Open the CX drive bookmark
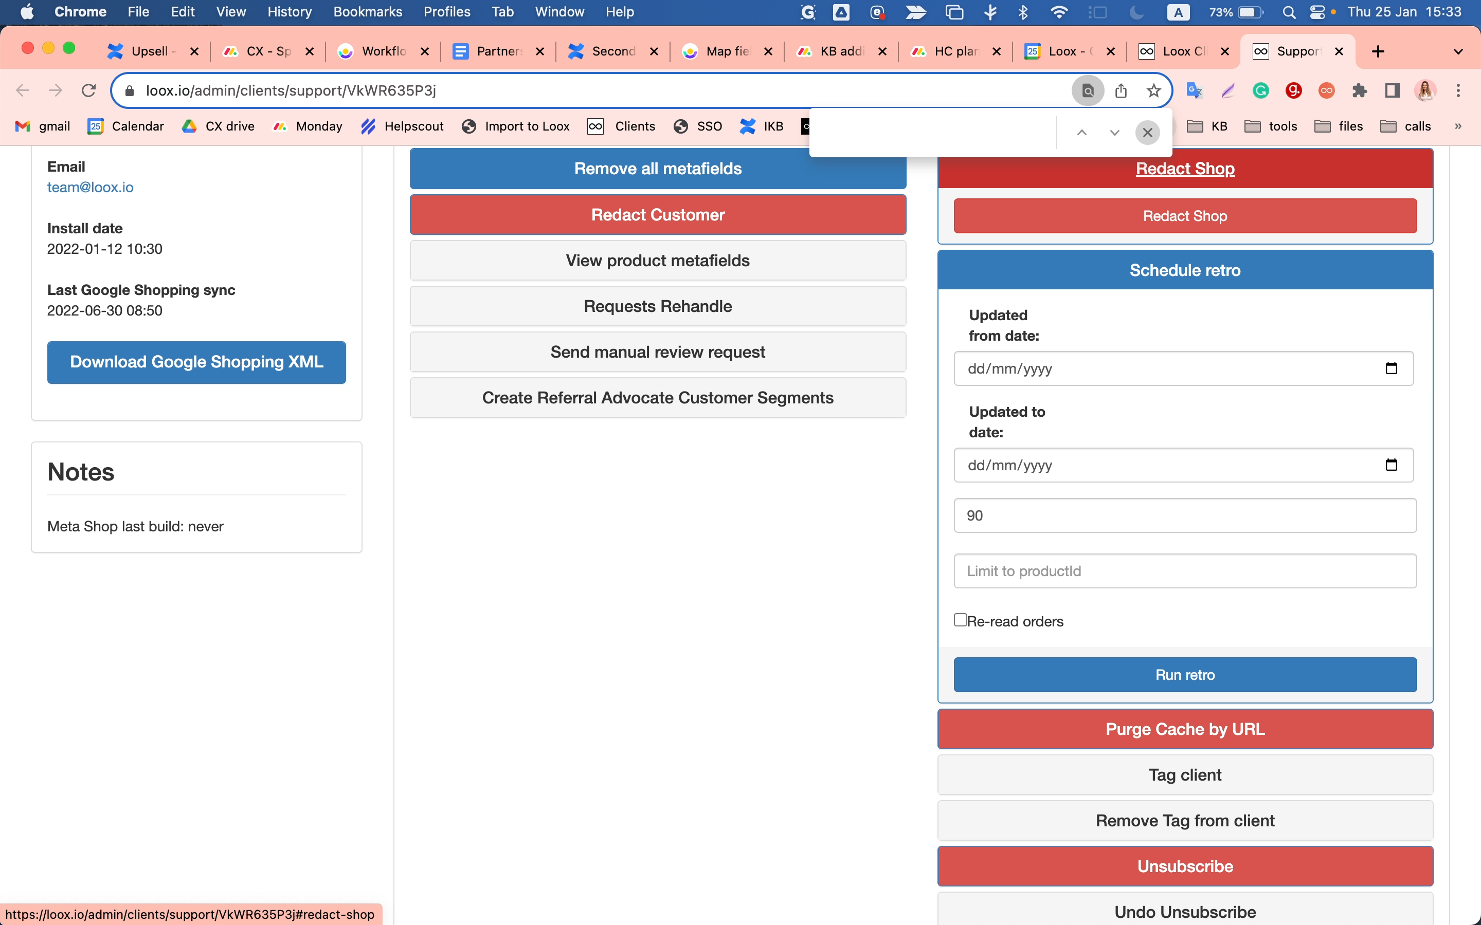Viewport: 1481px width, 925px height. click(x=219, y=126)
